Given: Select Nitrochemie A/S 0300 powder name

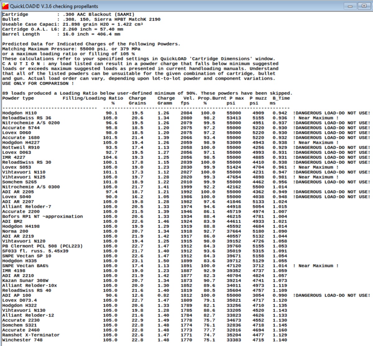Looking at the screenshot, I should (x=31, y=187).
